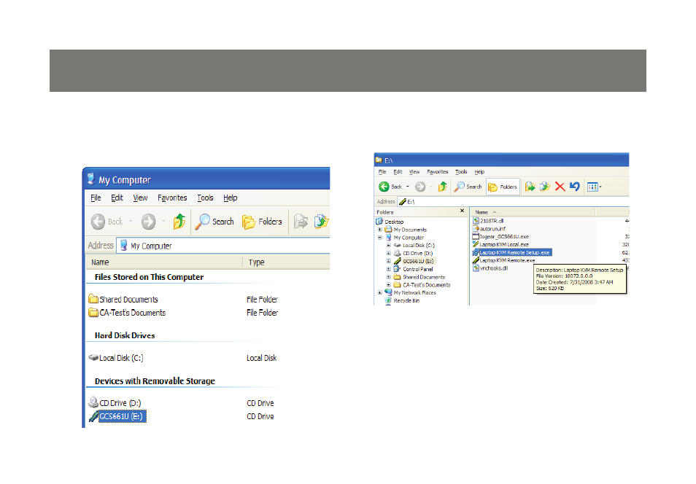Open Favorites menu in My Computer window
The height and width of the screenshot is (484, 696).
pyautogui.click(x=172, y=198)
